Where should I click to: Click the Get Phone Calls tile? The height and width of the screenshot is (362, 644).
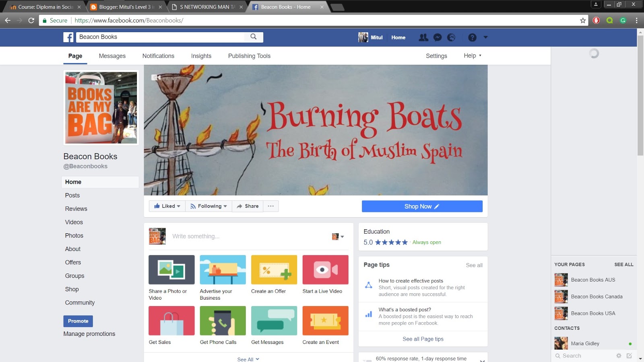[x=223, y=325]
